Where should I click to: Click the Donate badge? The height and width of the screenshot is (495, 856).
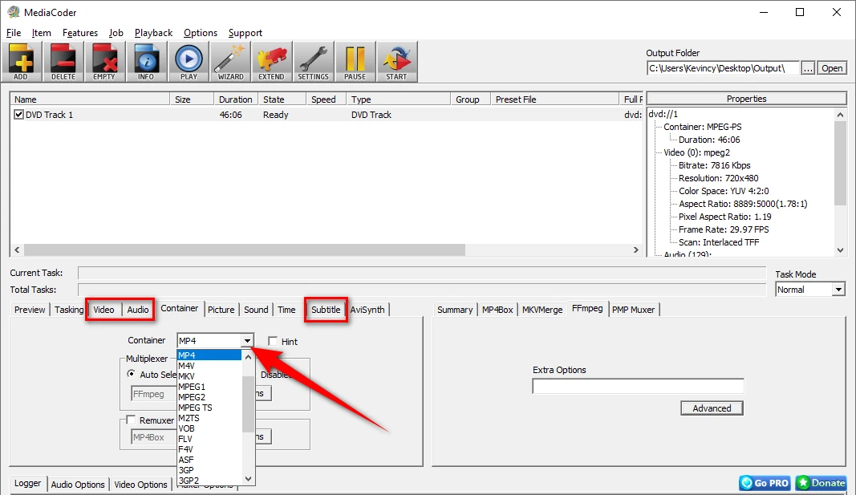(x=822, y=483)
